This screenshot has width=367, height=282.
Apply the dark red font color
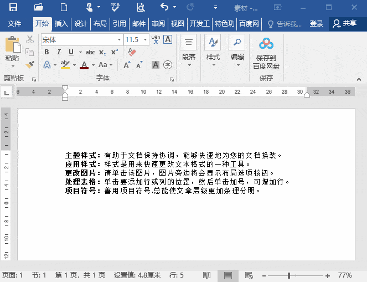pos(84,65)
